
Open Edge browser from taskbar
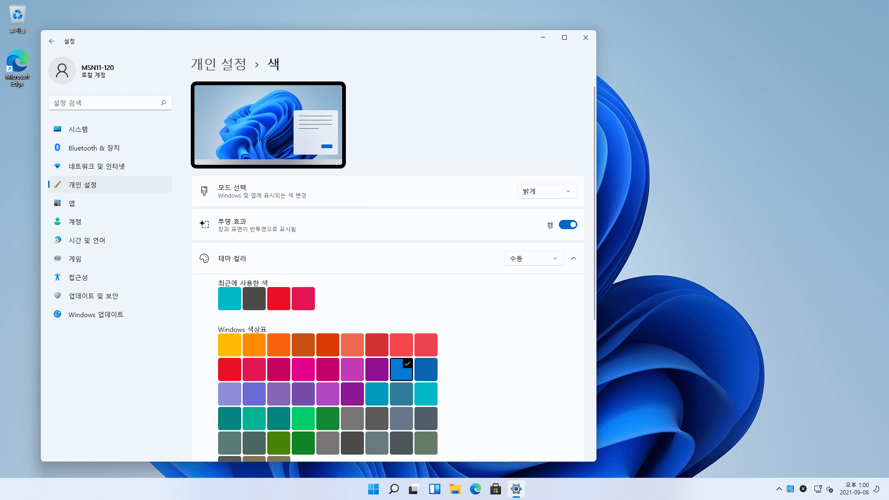476,489
